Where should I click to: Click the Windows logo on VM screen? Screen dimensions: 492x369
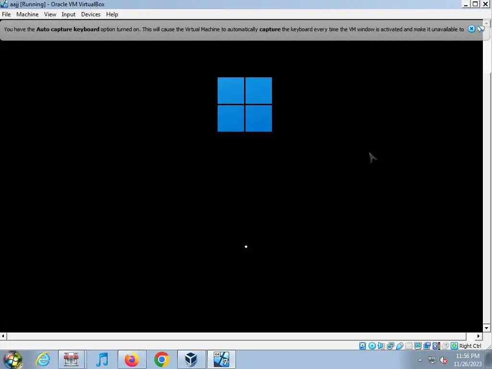pyautogui.click(x=245, y=104)
